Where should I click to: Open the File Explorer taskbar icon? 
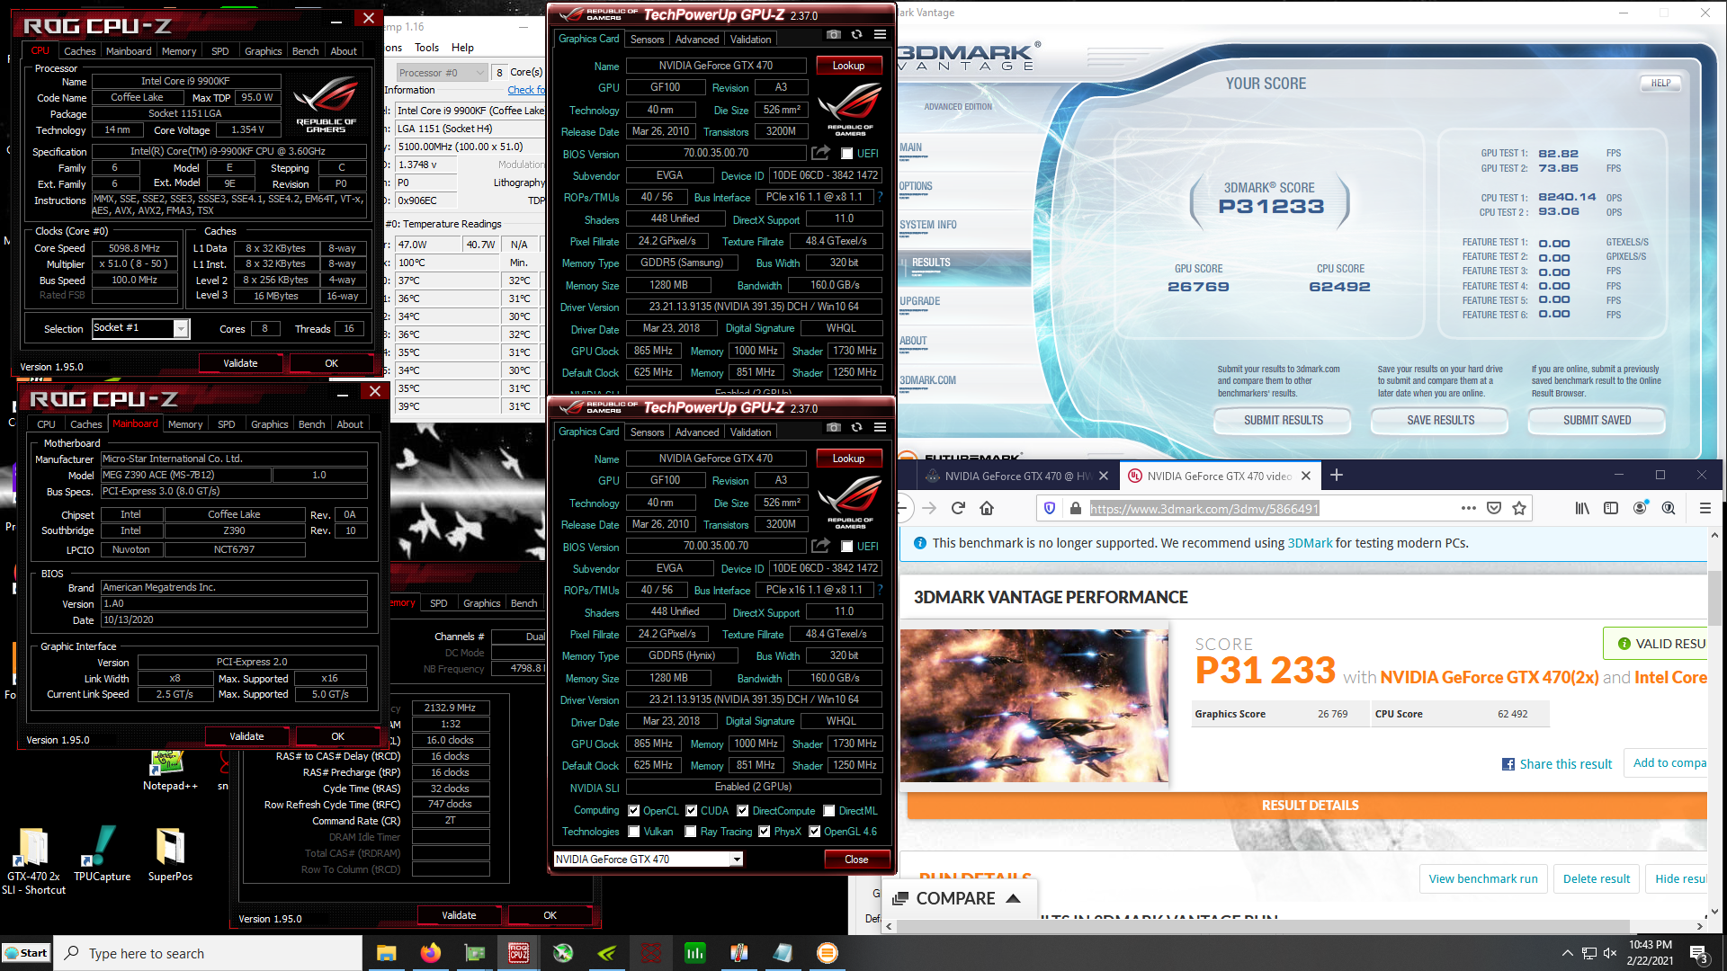pyautogui.click(x=387, y=953)
